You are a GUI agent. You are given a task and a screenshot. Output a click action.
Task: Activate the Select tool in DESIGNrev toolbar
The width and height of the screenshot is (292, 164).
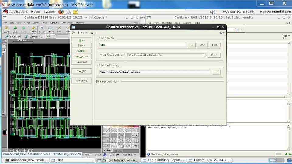pyautogui.click(x=42, y=29)
